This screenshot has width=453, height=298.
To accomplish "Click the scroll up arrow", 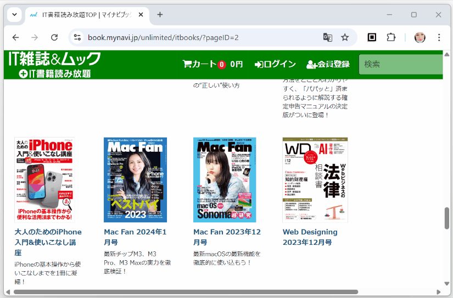I will pyautogui.click(x=446, y=54).
